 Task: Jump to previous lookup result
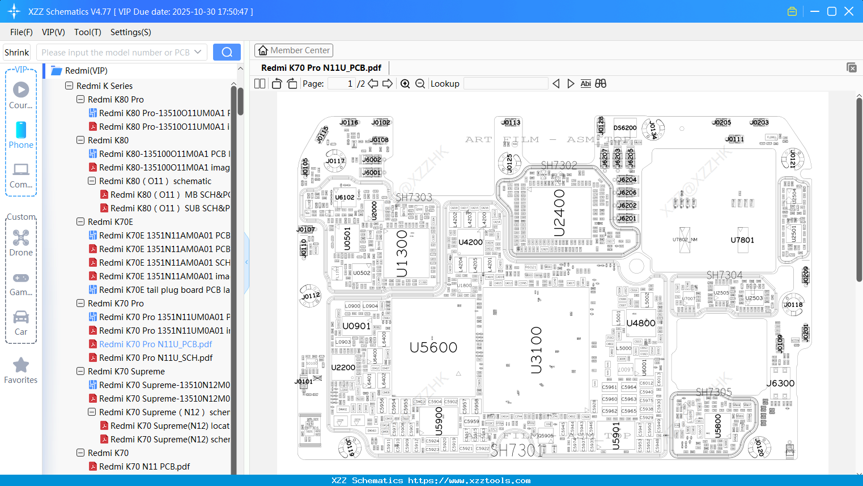point(556,84)
